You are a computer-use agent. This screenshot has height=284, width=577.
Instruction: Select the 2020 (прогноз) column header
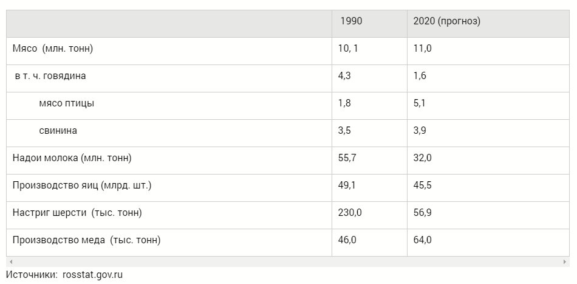(x=447, y=21)
